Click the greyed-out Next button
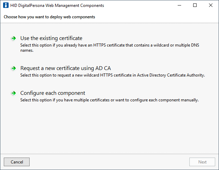Screen dimensions: 219x170 (x=202, y=162)
